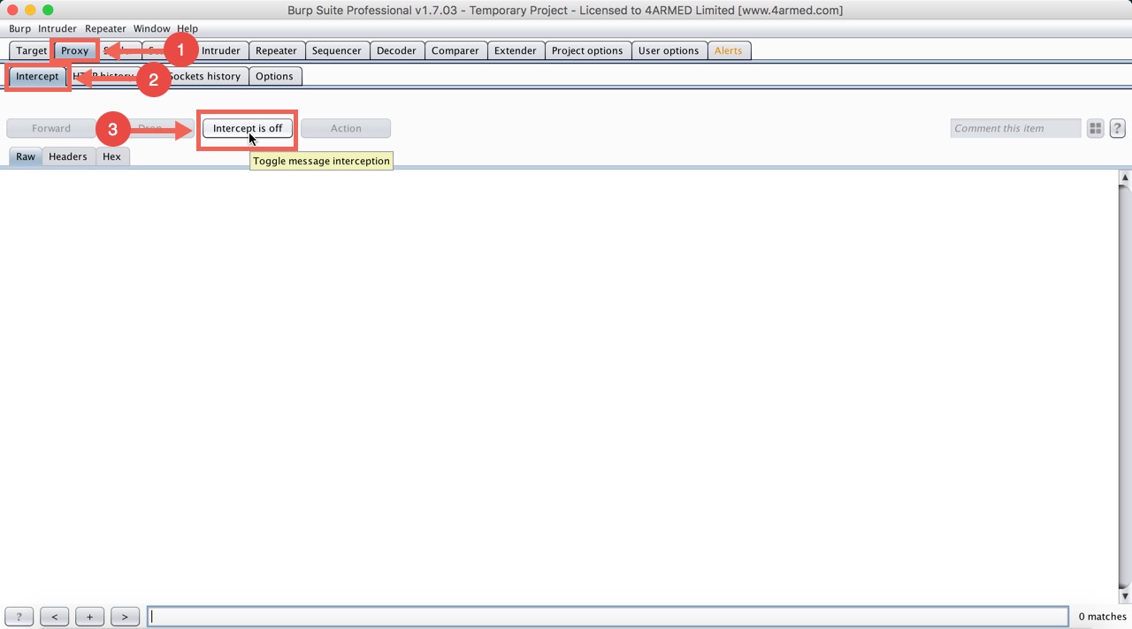
Task: Open the Comparer tab
Action: point(455,50)
